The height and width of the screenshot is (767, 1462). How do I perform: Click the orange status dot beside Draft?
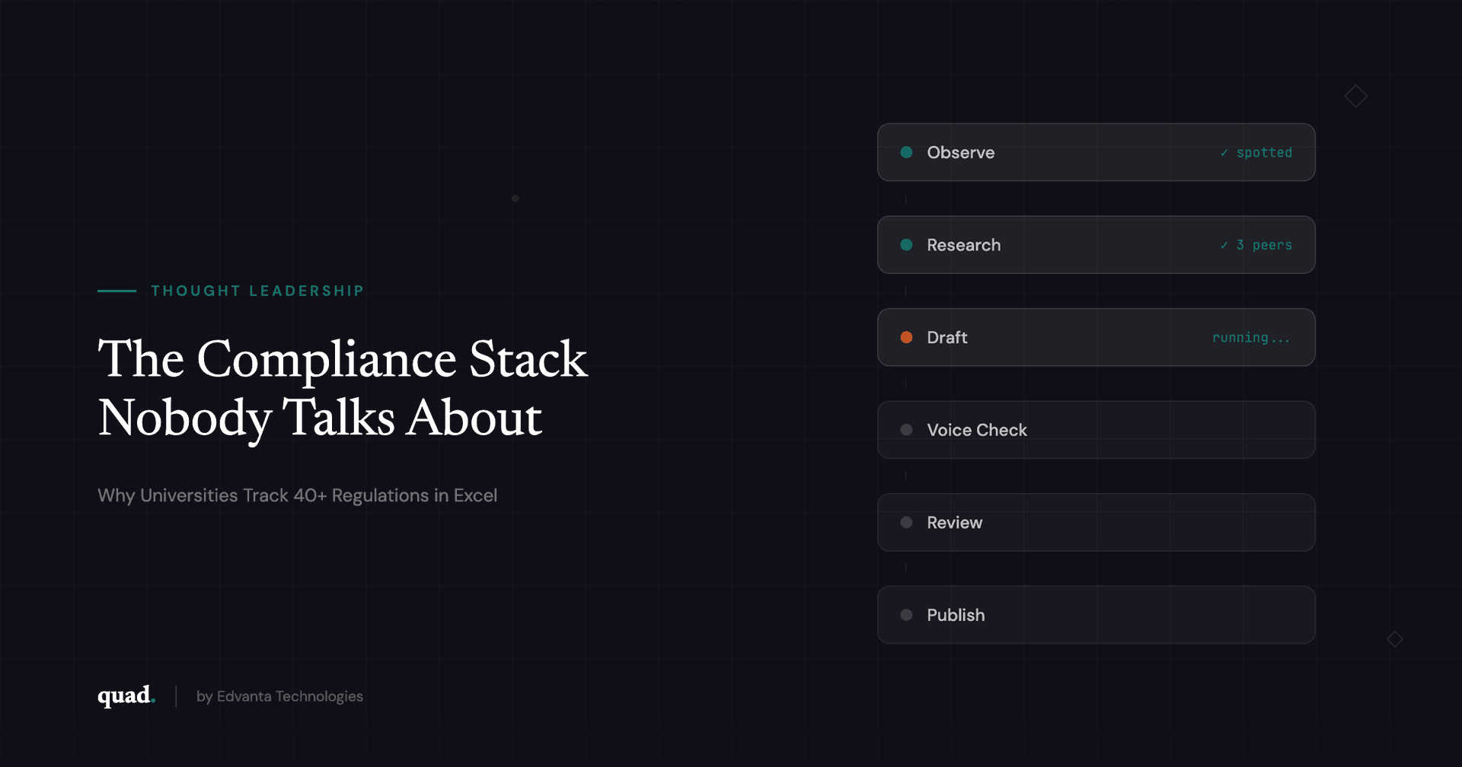tap(906, 337)
